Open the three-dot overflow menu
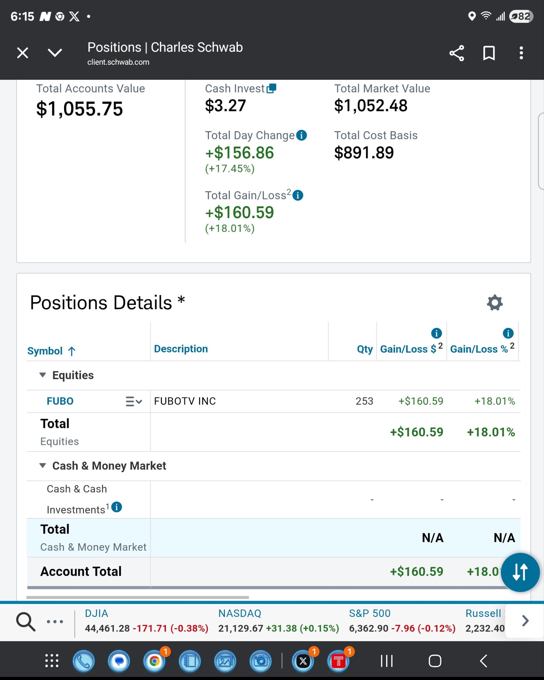This screenshot has width=544, height=680. tap(521, 53)
